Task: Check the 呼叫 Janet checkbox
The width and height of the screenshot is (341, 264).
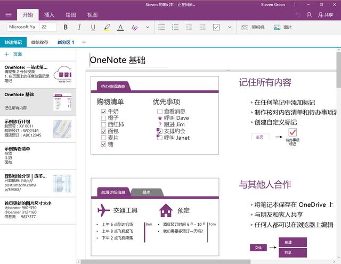Action: (x=159, y=138)
